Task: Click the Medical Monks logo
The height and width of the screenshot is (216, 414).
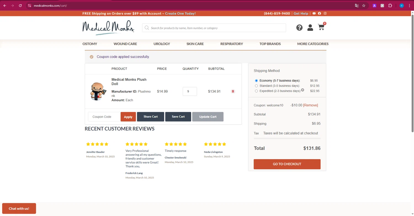Action: [108, 28]
